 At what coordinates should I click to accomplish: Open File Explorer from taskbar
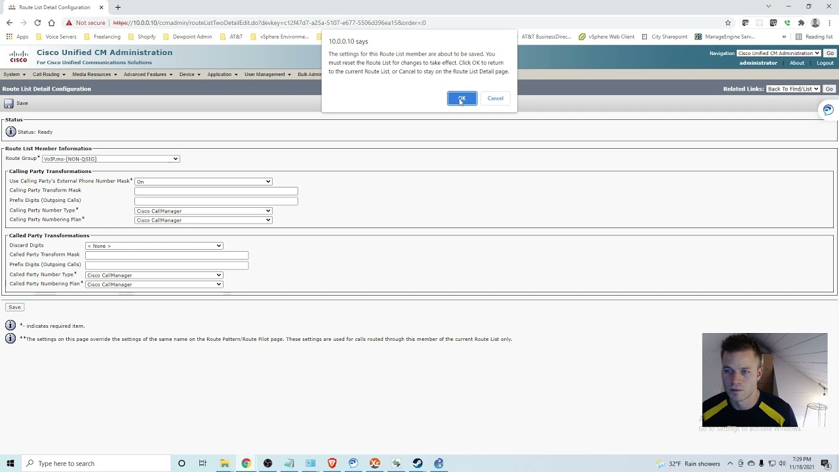[224, 463]
